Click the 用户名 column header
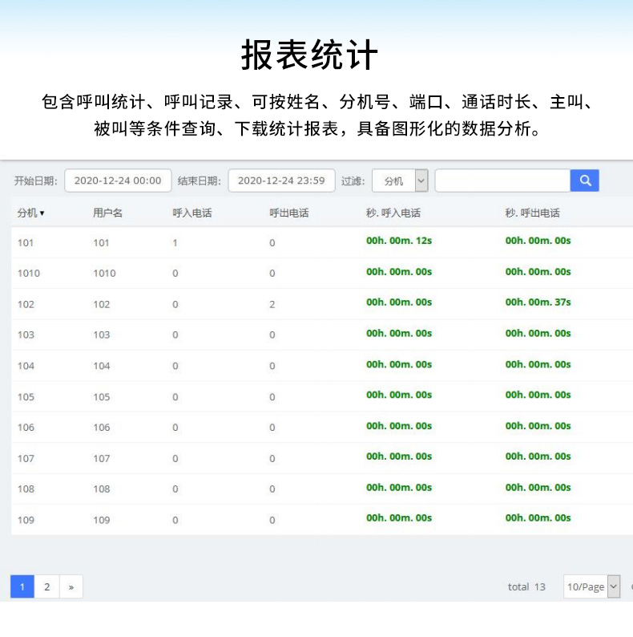 (x=107, y=213)
